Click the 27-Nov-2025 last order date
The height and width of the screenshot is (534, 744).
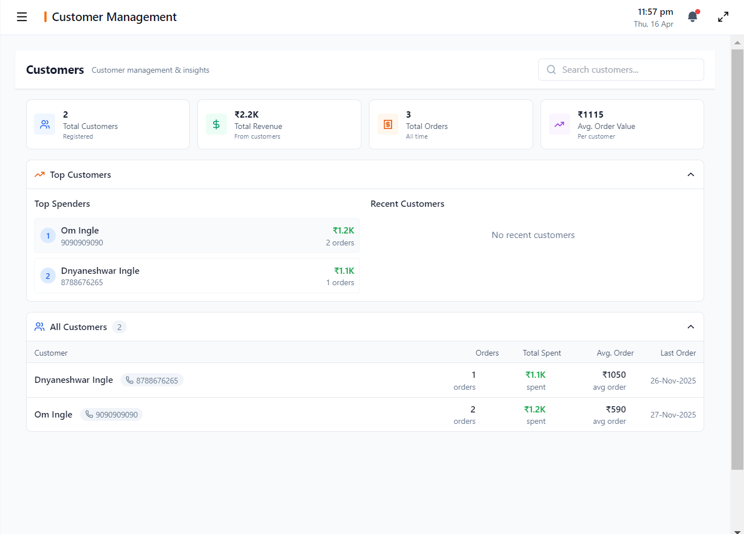[x=673, y=415]
